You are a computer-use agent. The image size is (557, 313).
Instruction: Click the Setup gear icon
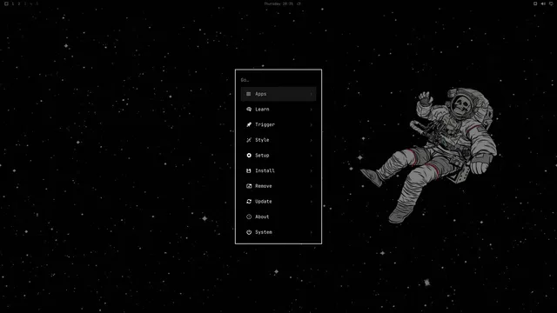pos(249,156)
